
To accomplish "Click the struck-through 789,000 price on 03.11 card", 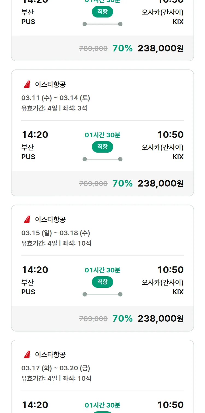I will 93,184.
